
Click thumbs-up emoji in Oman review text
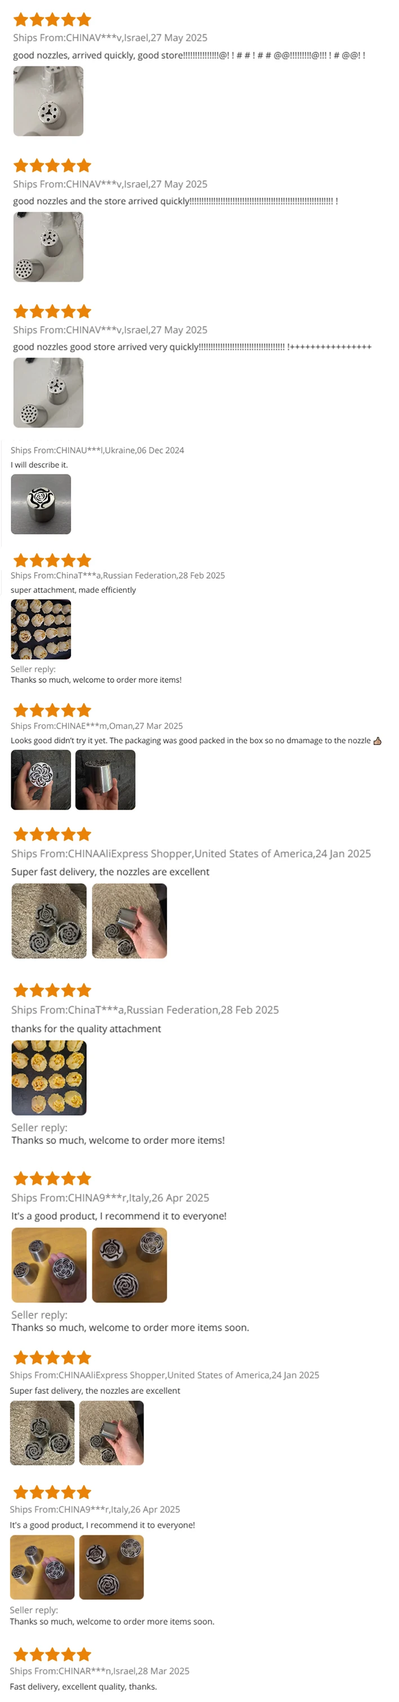377,741
